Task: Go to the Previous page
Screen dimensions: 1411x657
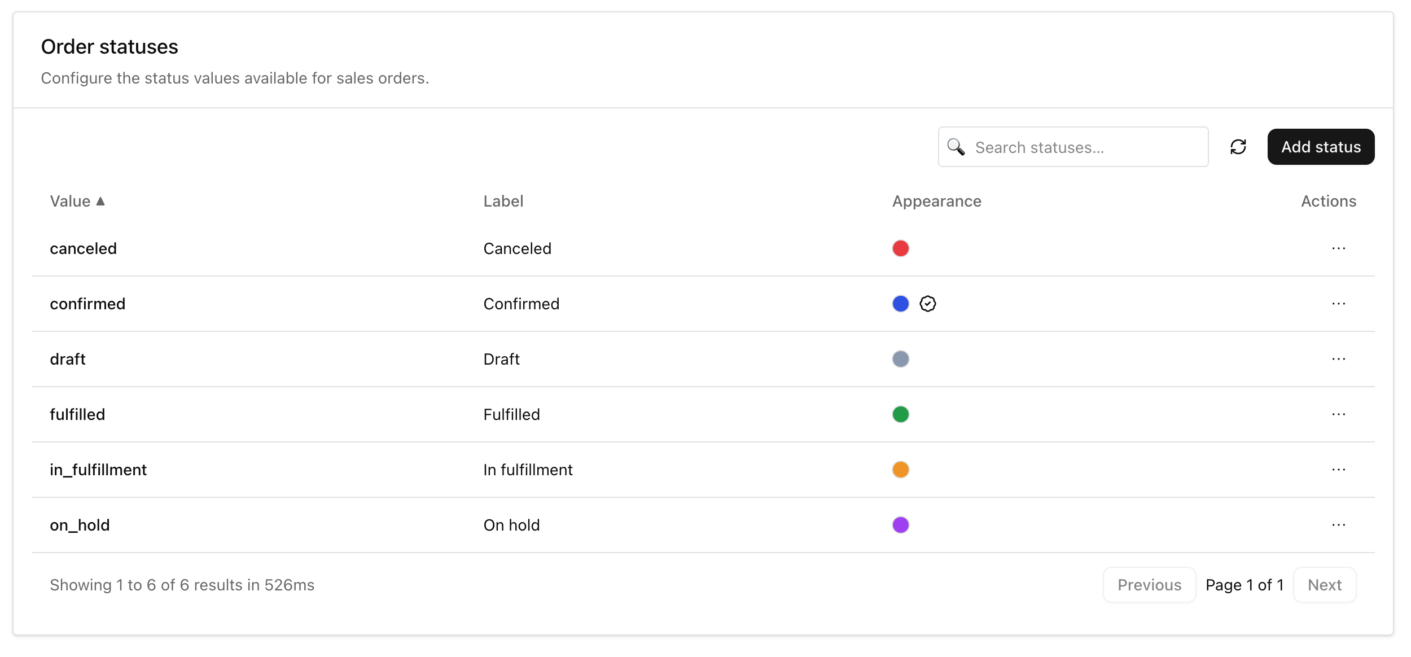Action: pyautogui.click(x=1149, y=585)
